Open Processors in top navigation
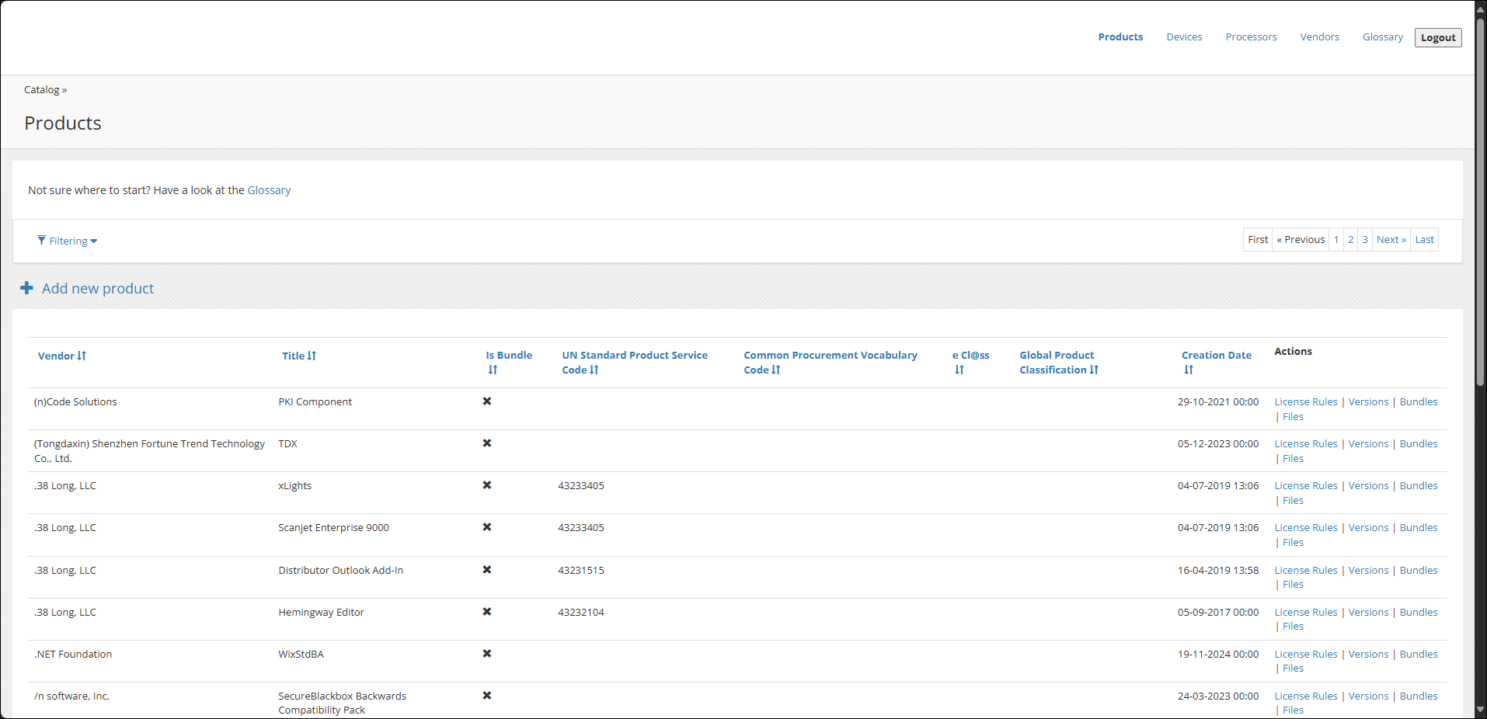The image size is (1487, 719). tap(1251, 37)
